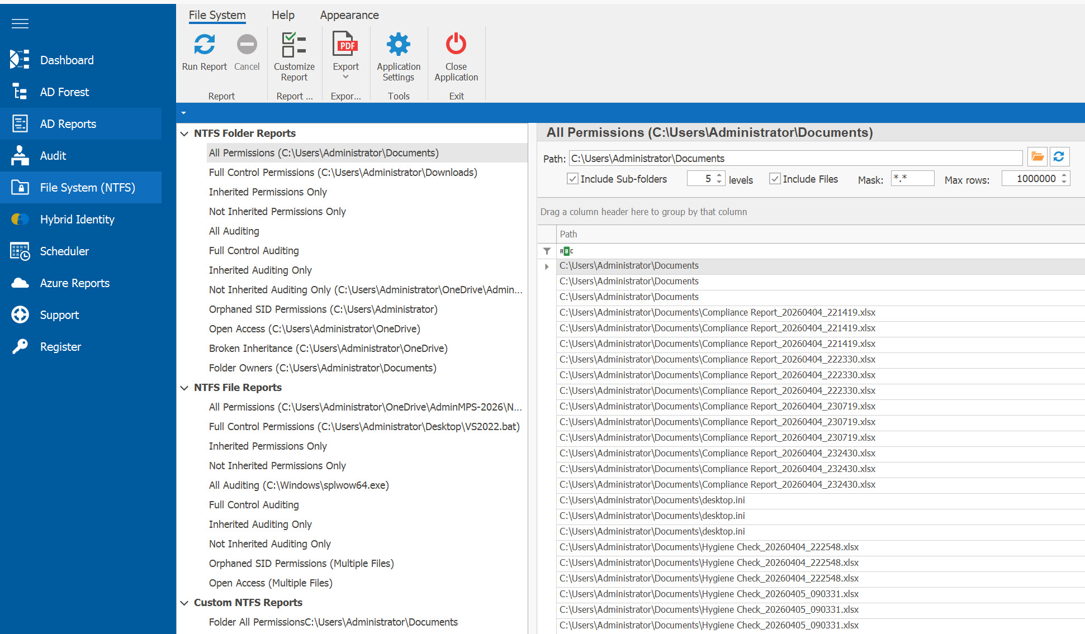Click the AD Forest tree icon
This screenshot has height=634, width=1085.
pos(20,92)
